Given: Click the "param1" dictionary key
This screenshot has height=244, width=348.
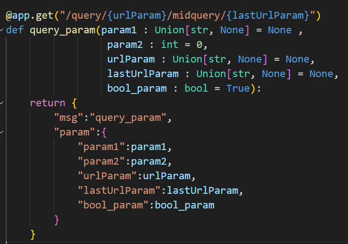Looking at the screenshot, I should coord(101,147).
